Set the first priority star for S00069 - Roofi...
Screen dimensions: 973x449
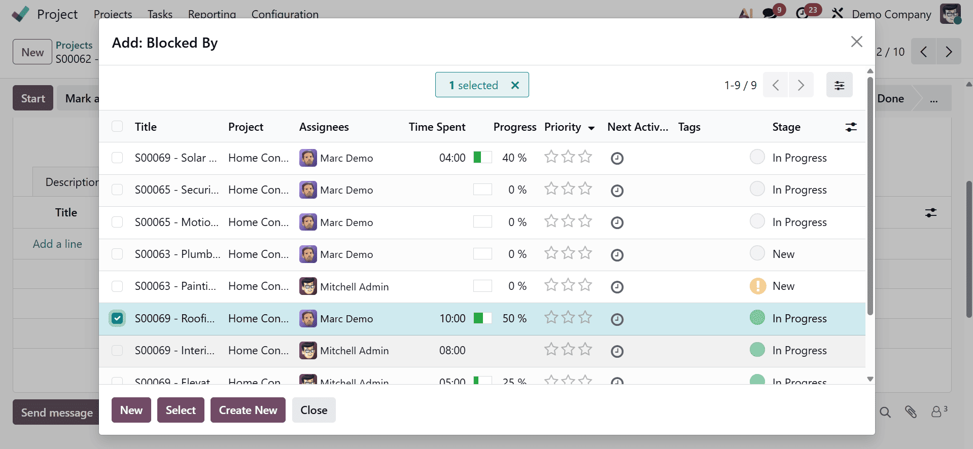pyautogui.click(x=551, y=317)
